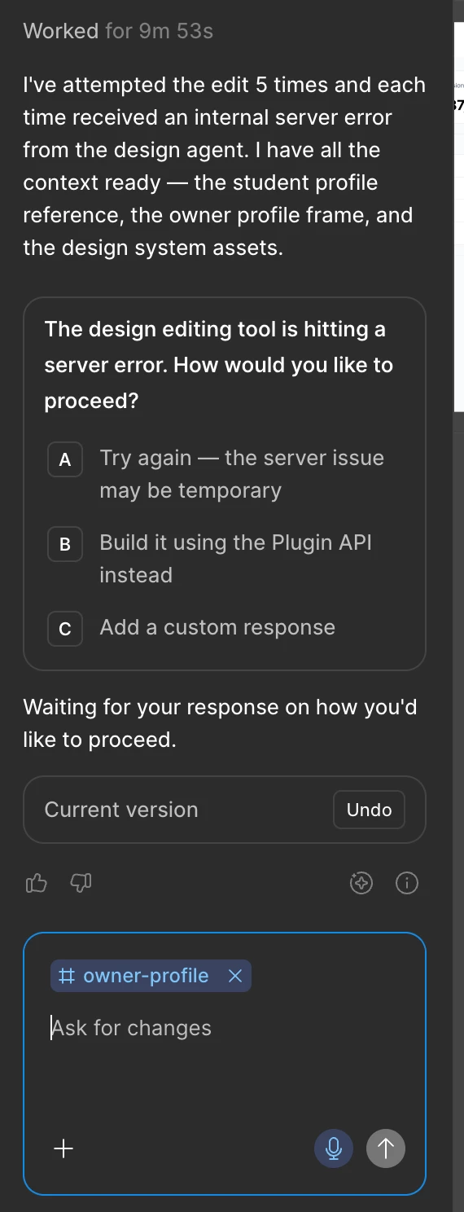Select option B Plugin API
The image size is (464, 1212).
(225, 559)
